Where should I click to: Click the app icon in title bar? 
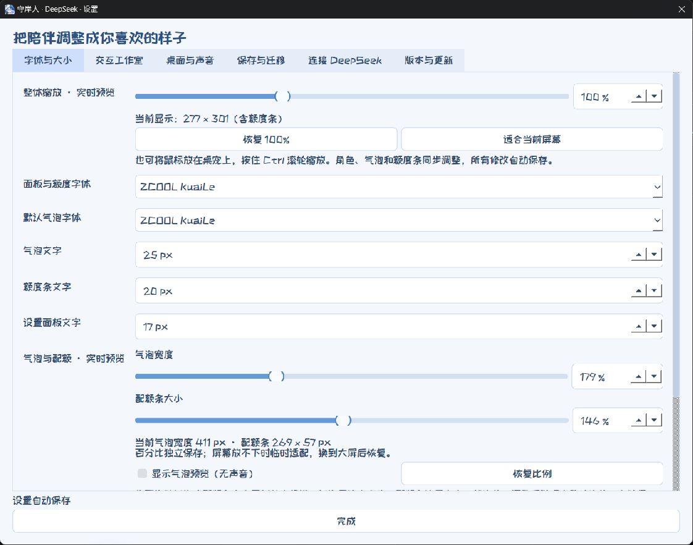pyautogui.click(x=9, y=9)
